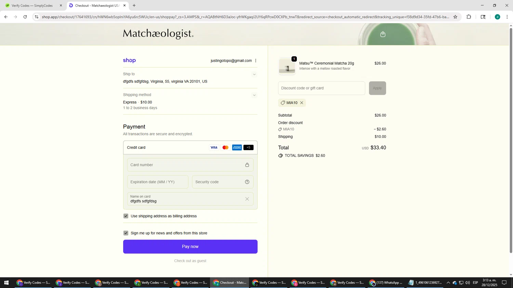This screenshot has height=288, width=513.
Task: View site information icon in address bar
Action: [x=37, y=17]
